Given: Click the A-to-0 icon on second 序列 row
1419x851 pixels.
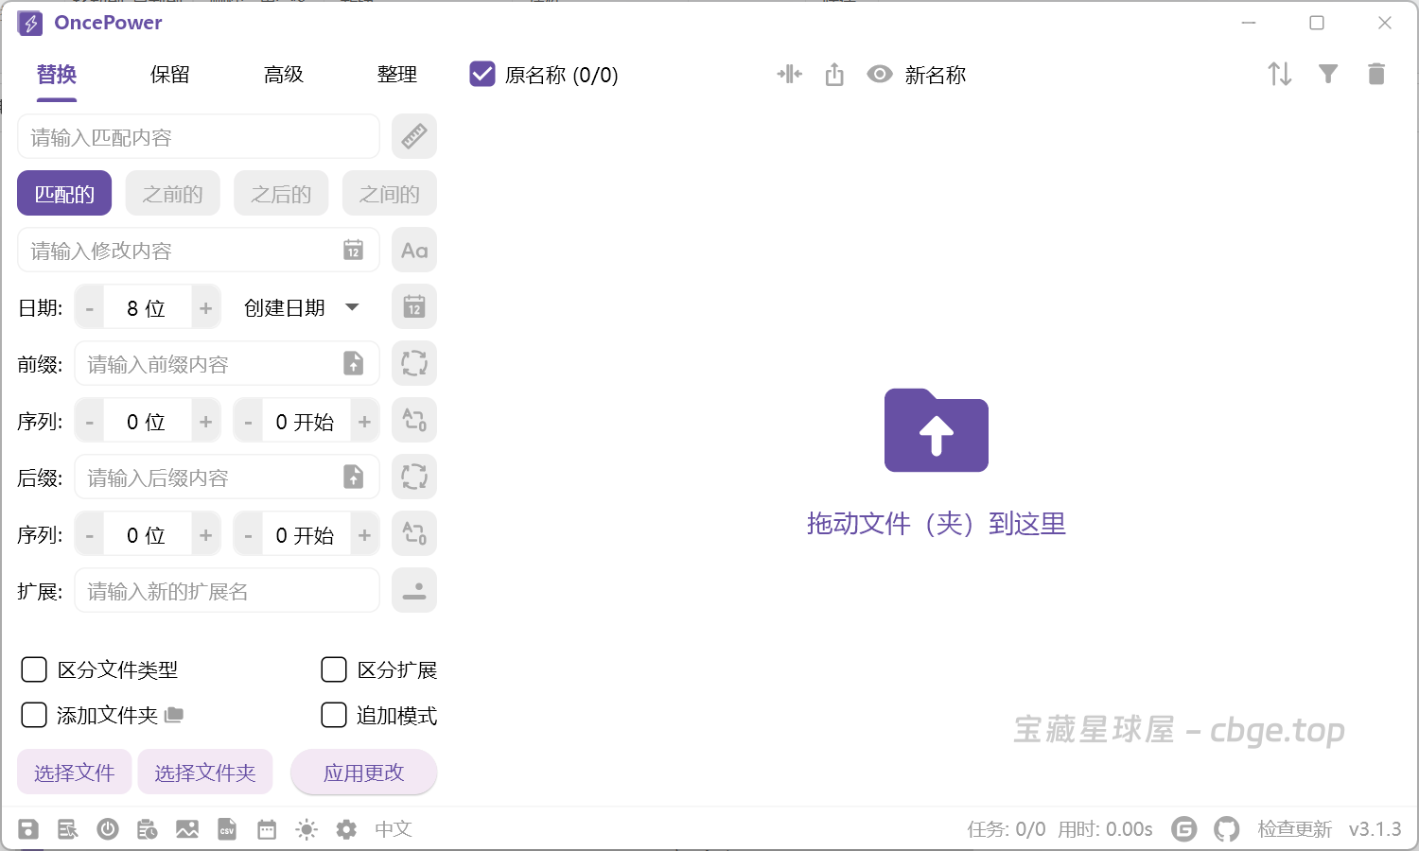Looking at the screenshot, I should click(414, 534).
